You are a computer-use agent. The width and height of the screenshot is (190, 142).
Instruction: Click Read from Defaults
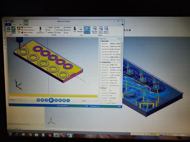tap(95, 30)
